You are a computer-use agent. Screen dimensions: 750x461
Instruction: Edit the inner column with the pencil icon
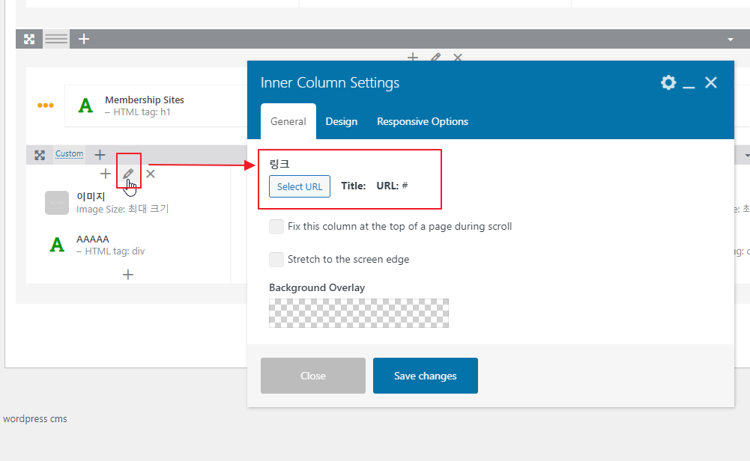[x=128, y=174]
